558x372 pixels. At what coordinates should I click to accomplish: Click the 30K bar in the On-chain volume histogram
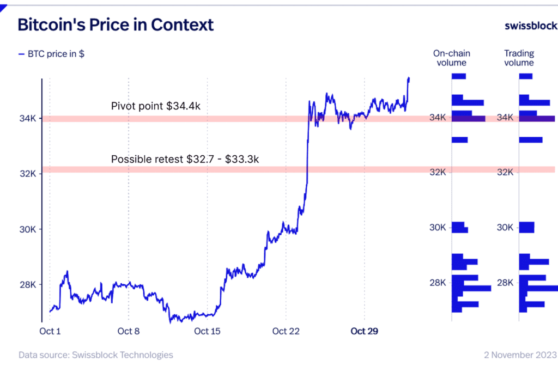tap(459, 227)
